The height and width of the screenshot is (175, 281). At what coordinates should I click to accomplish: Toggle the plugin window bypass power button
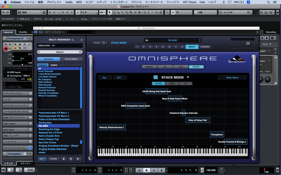tap(36, 32)
